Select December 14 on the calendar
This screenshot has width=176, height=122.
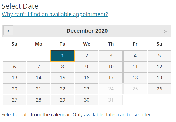(39, 78)
